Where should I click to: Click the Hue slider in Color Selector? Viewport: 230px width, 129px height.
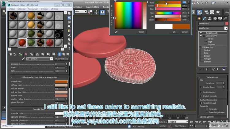168,13
